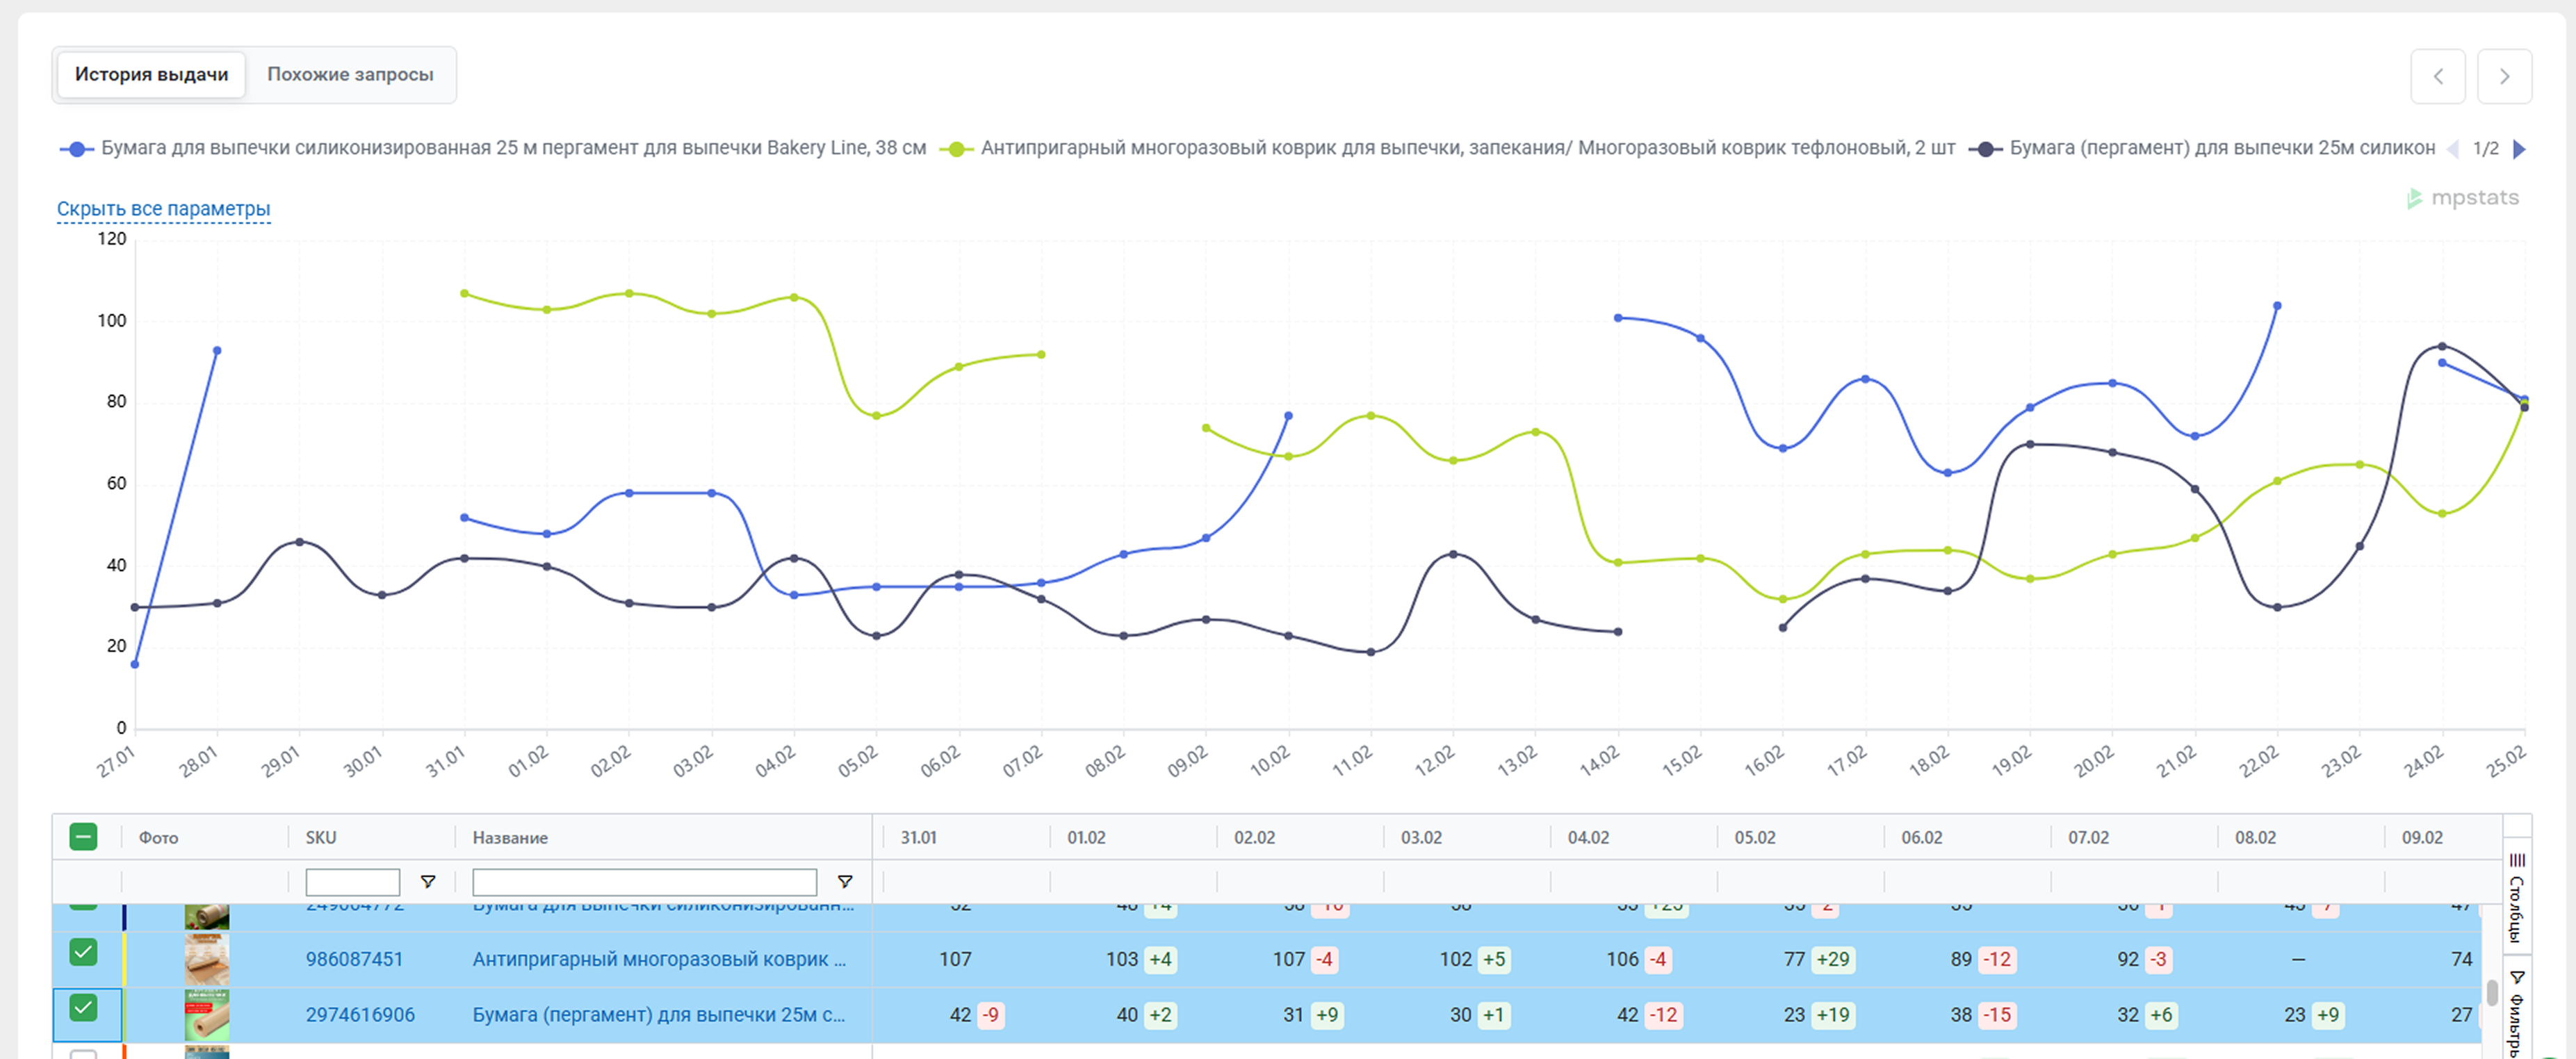Go to previous legend page arrow
Image resolution: width=2576 pixels, height=1059 pixels.
(x=2453, y=149)
